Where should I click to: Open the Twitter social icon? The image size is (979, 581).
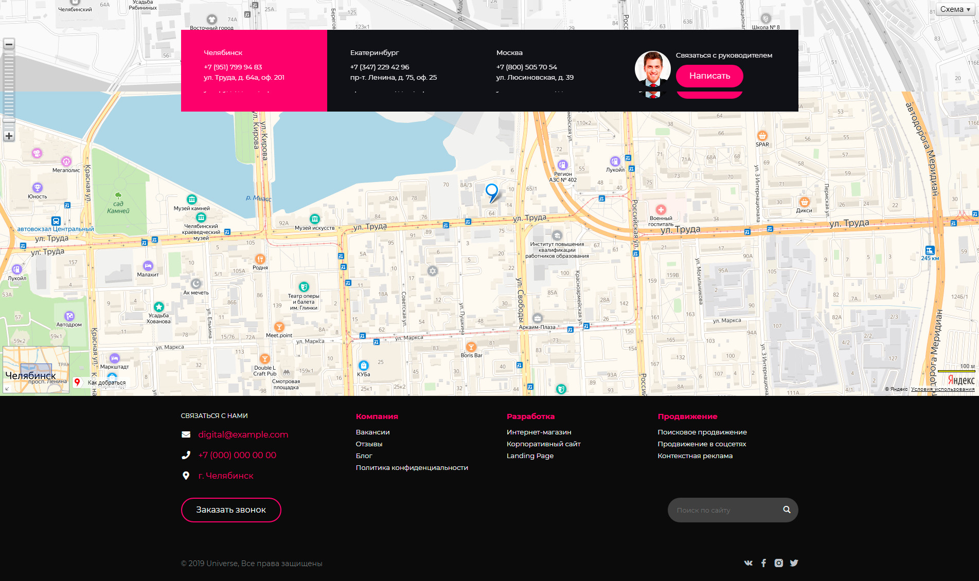[794, 563]
